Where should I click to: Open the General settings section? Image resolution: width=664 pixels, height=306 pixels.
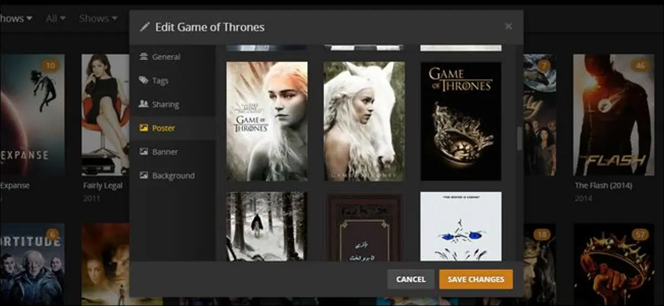[x=172, y=56]
